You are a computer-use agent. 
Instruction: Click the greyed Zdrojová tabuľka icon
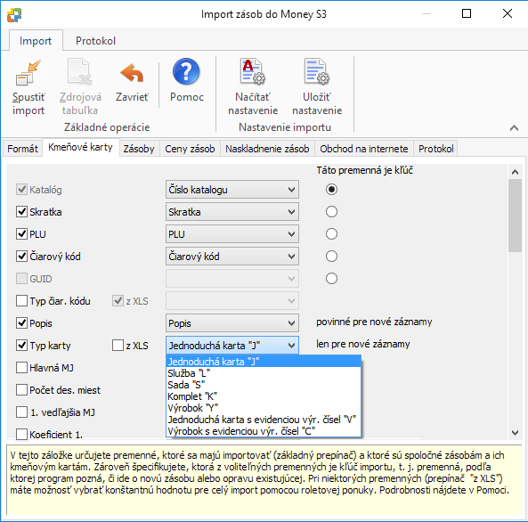(80, 71)
